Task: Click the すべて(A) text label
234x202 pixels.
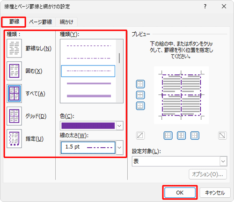Action: pyautogui.click(x=36, y=94)
